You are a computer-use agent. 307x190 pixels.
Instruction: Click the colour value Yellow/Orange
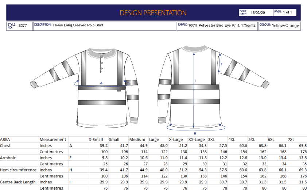(285, 26)
